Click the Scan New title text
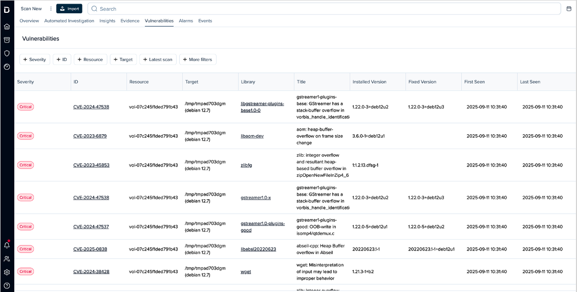 (x=31, y=9)
